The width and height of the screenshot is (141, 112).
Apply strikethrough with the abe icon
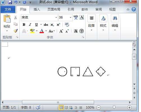point(46,25)
